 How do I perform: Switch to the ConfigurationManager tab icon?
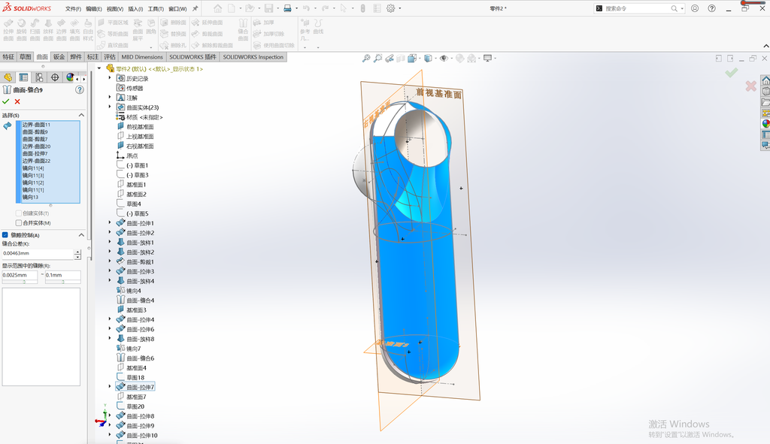39,77
